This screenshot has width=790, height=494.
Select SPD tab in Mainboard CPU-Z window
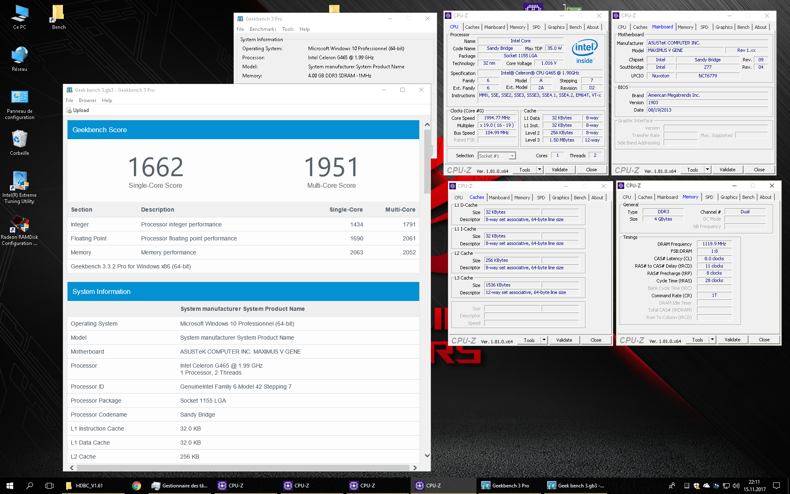pos(704,27)
